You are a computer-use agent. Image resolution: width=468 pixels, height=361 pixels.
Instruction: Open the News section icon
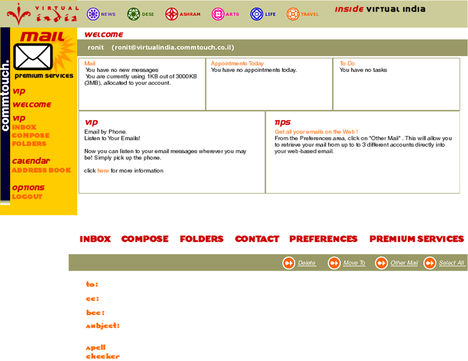(x=93, y=14)
